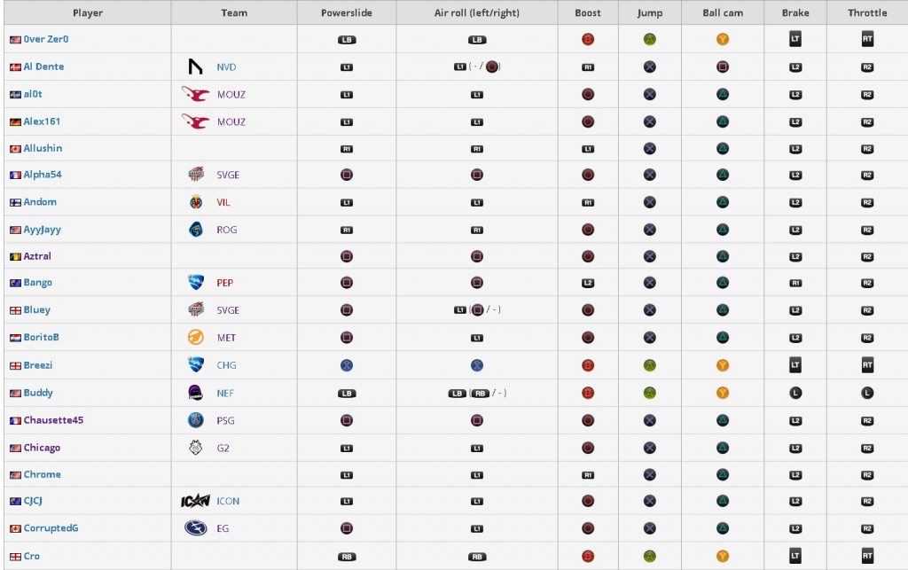
Task: Sort by the Powerslide column header
Action: point(347,12)
